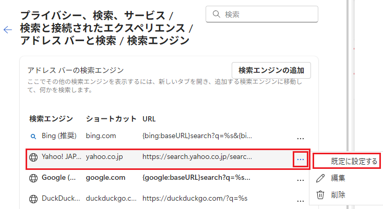Click the globe icon for Yahoo! JAPAN
Viewport: 383px width, 209px height.
point(33,157)
